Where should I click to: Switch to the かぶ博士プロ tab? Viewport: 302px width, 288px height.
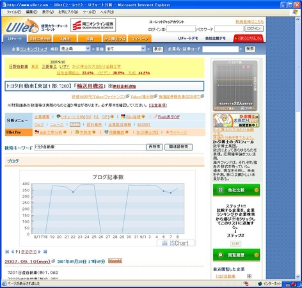(x=115, y=39)
